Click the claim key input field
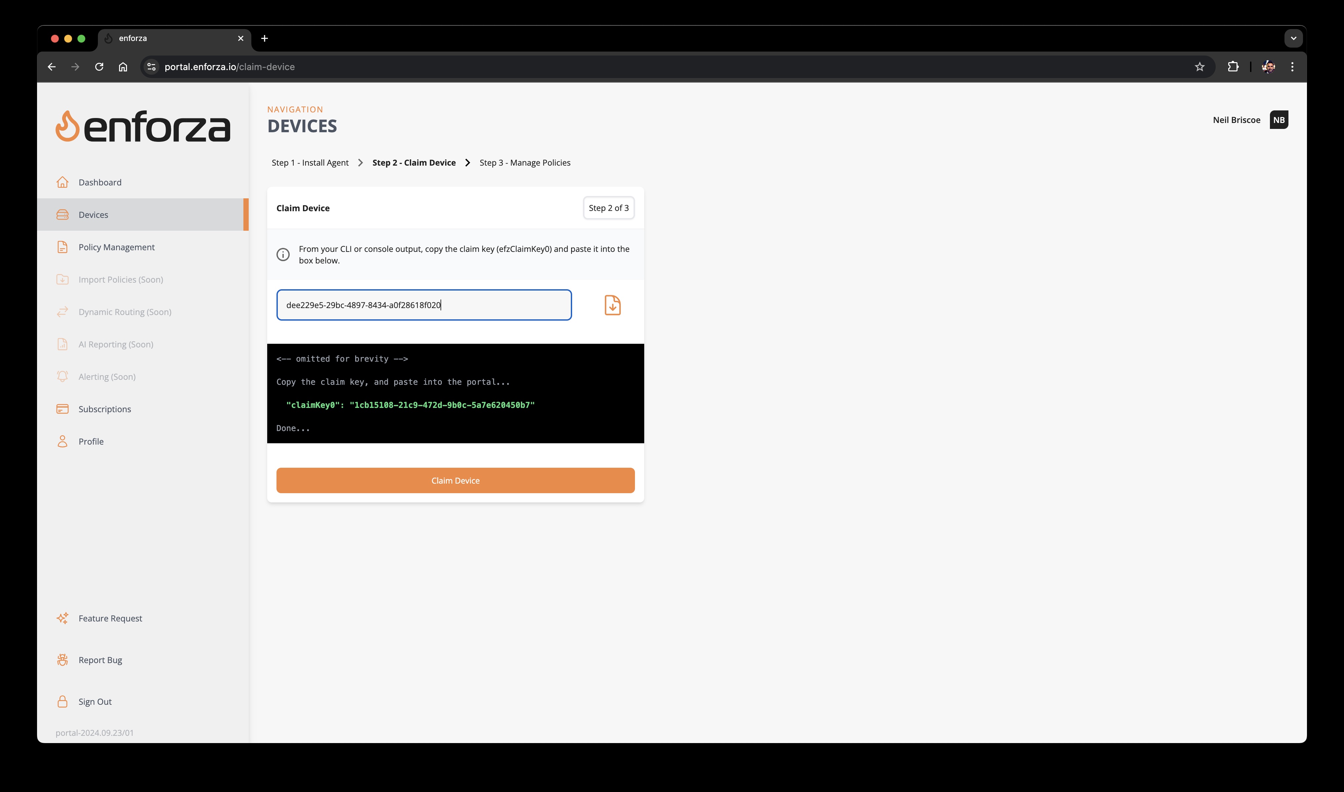This screenshot has height=792, width=1344. pos(424,304)
